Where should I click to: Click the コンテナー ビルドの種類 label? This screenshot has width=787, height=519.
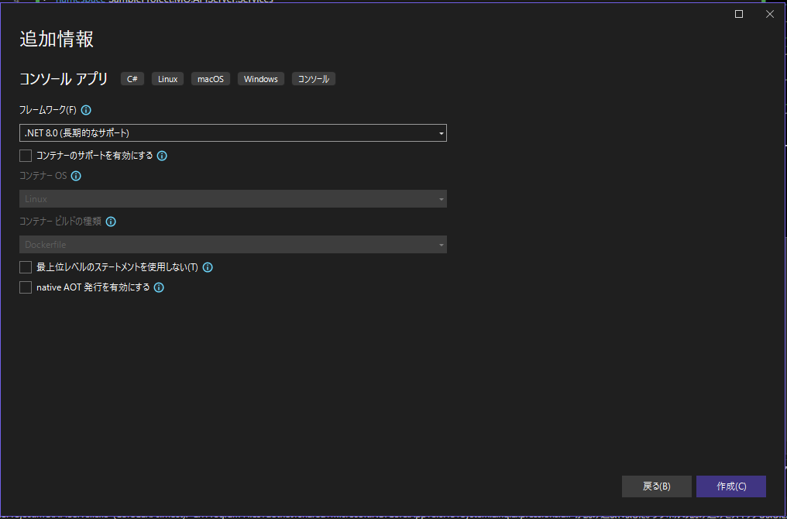coord(60,222)
